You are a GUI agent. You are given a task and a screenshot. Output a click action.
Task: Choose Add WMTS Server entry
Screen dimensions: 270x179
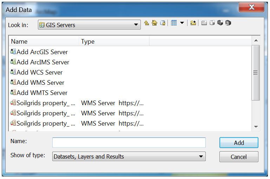pos(42,93)
